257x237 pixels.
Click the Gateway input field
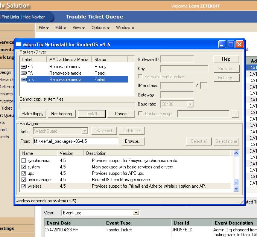point(177,95)
